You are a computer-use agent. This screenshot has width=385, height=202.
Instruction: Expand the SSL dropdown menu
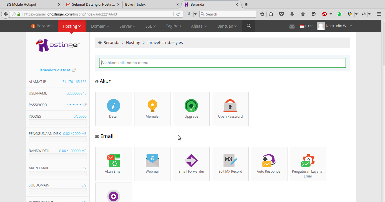[151, 26]
